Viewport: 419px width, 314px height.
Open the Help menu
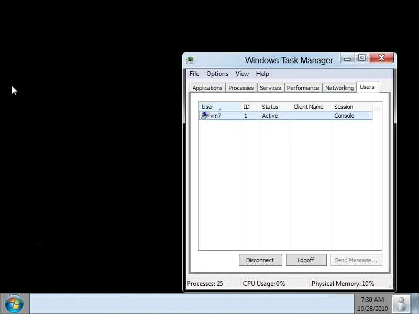[262, 74]
